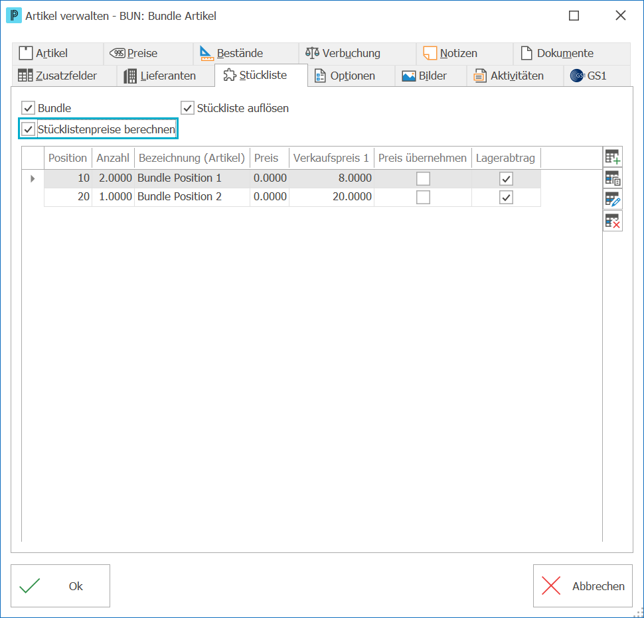Click the copy row icon beside the table
644x618 pixels.
pyautogui.click(x=612, y=178)
